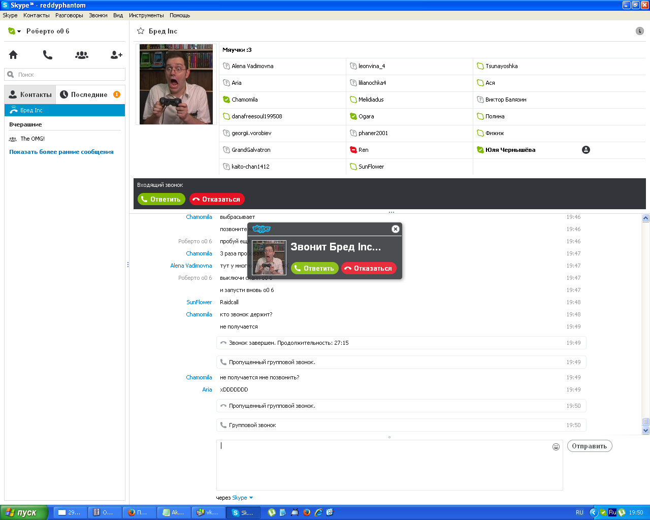Open The OMG! conversation in sidebar
650x520 pixels.
[64, 139]
